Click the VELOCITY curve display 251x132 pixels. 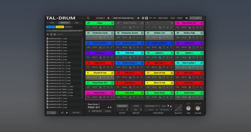pos(178,108)
